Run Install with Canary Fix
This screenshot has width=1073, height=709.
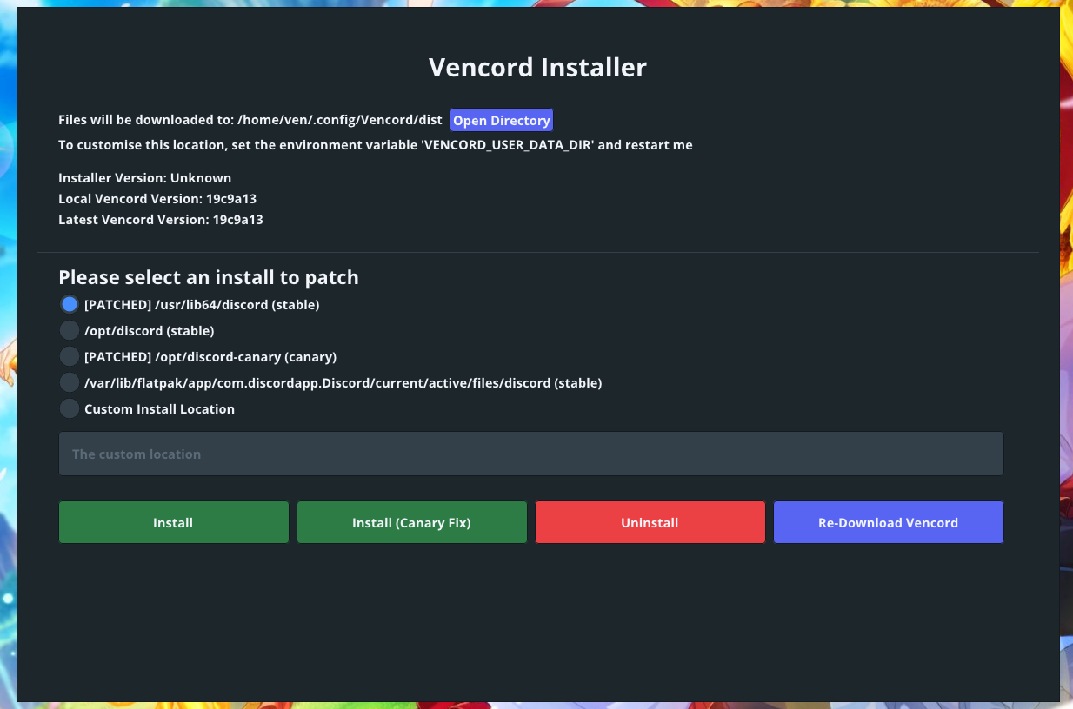(411, 522)
